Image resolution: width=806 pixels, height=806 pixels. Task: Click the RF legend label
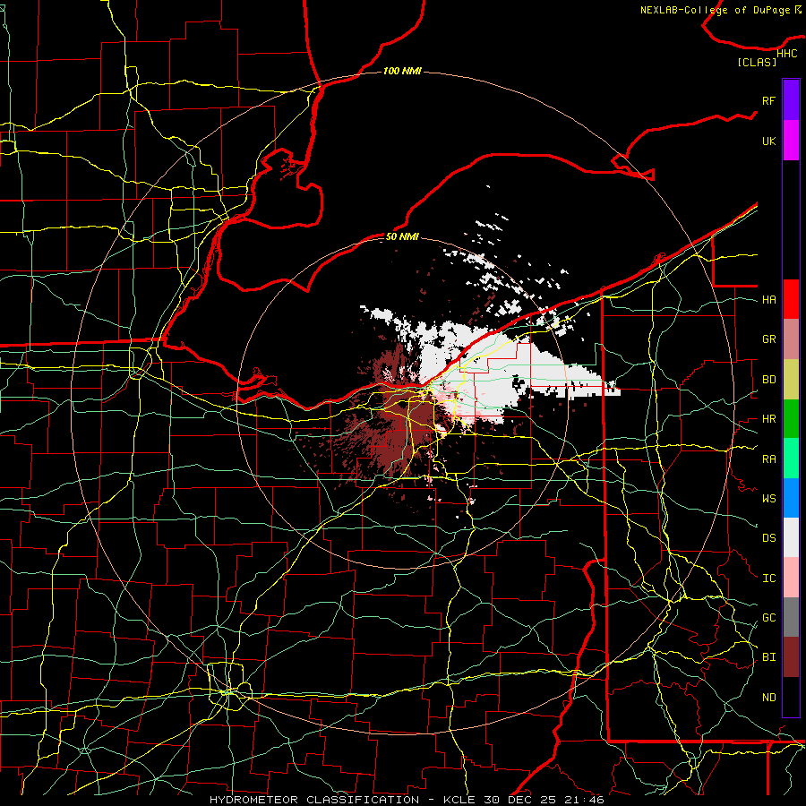pos(768,100)
